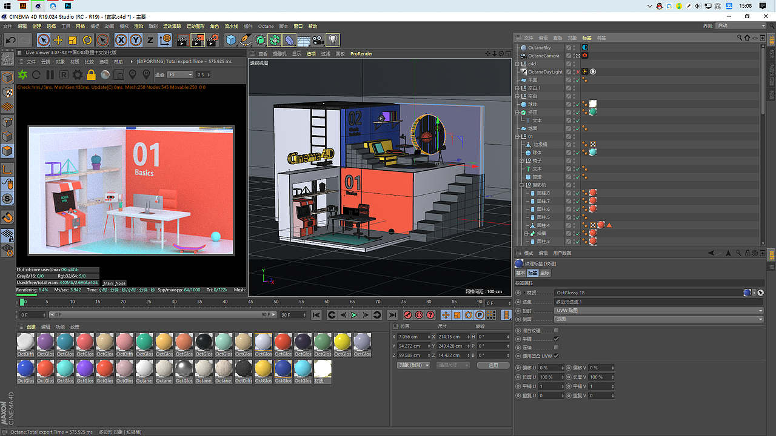This screenshot has height=436, width=776.
Task: Open the Octane menu in the menu bar
Action: (266, 26)
